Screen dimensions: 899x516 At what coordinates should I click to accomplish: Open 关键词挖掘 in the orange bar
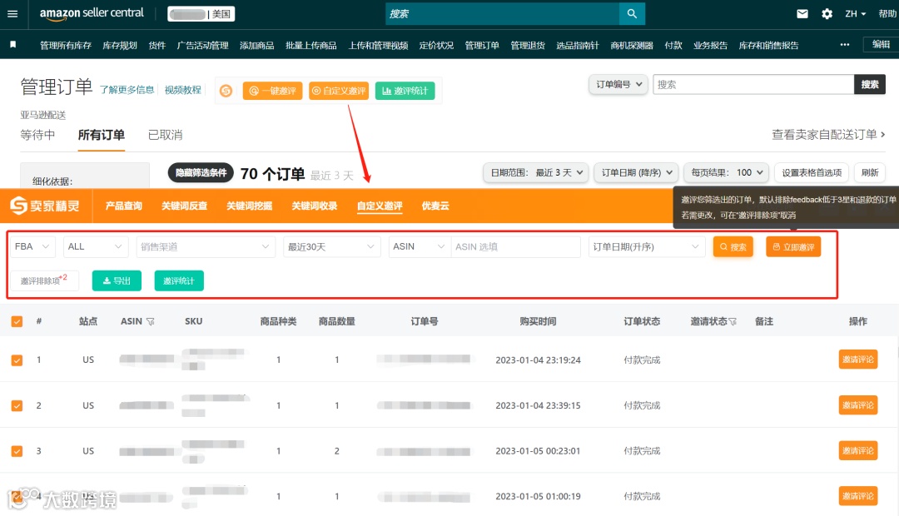coord(250,206)
